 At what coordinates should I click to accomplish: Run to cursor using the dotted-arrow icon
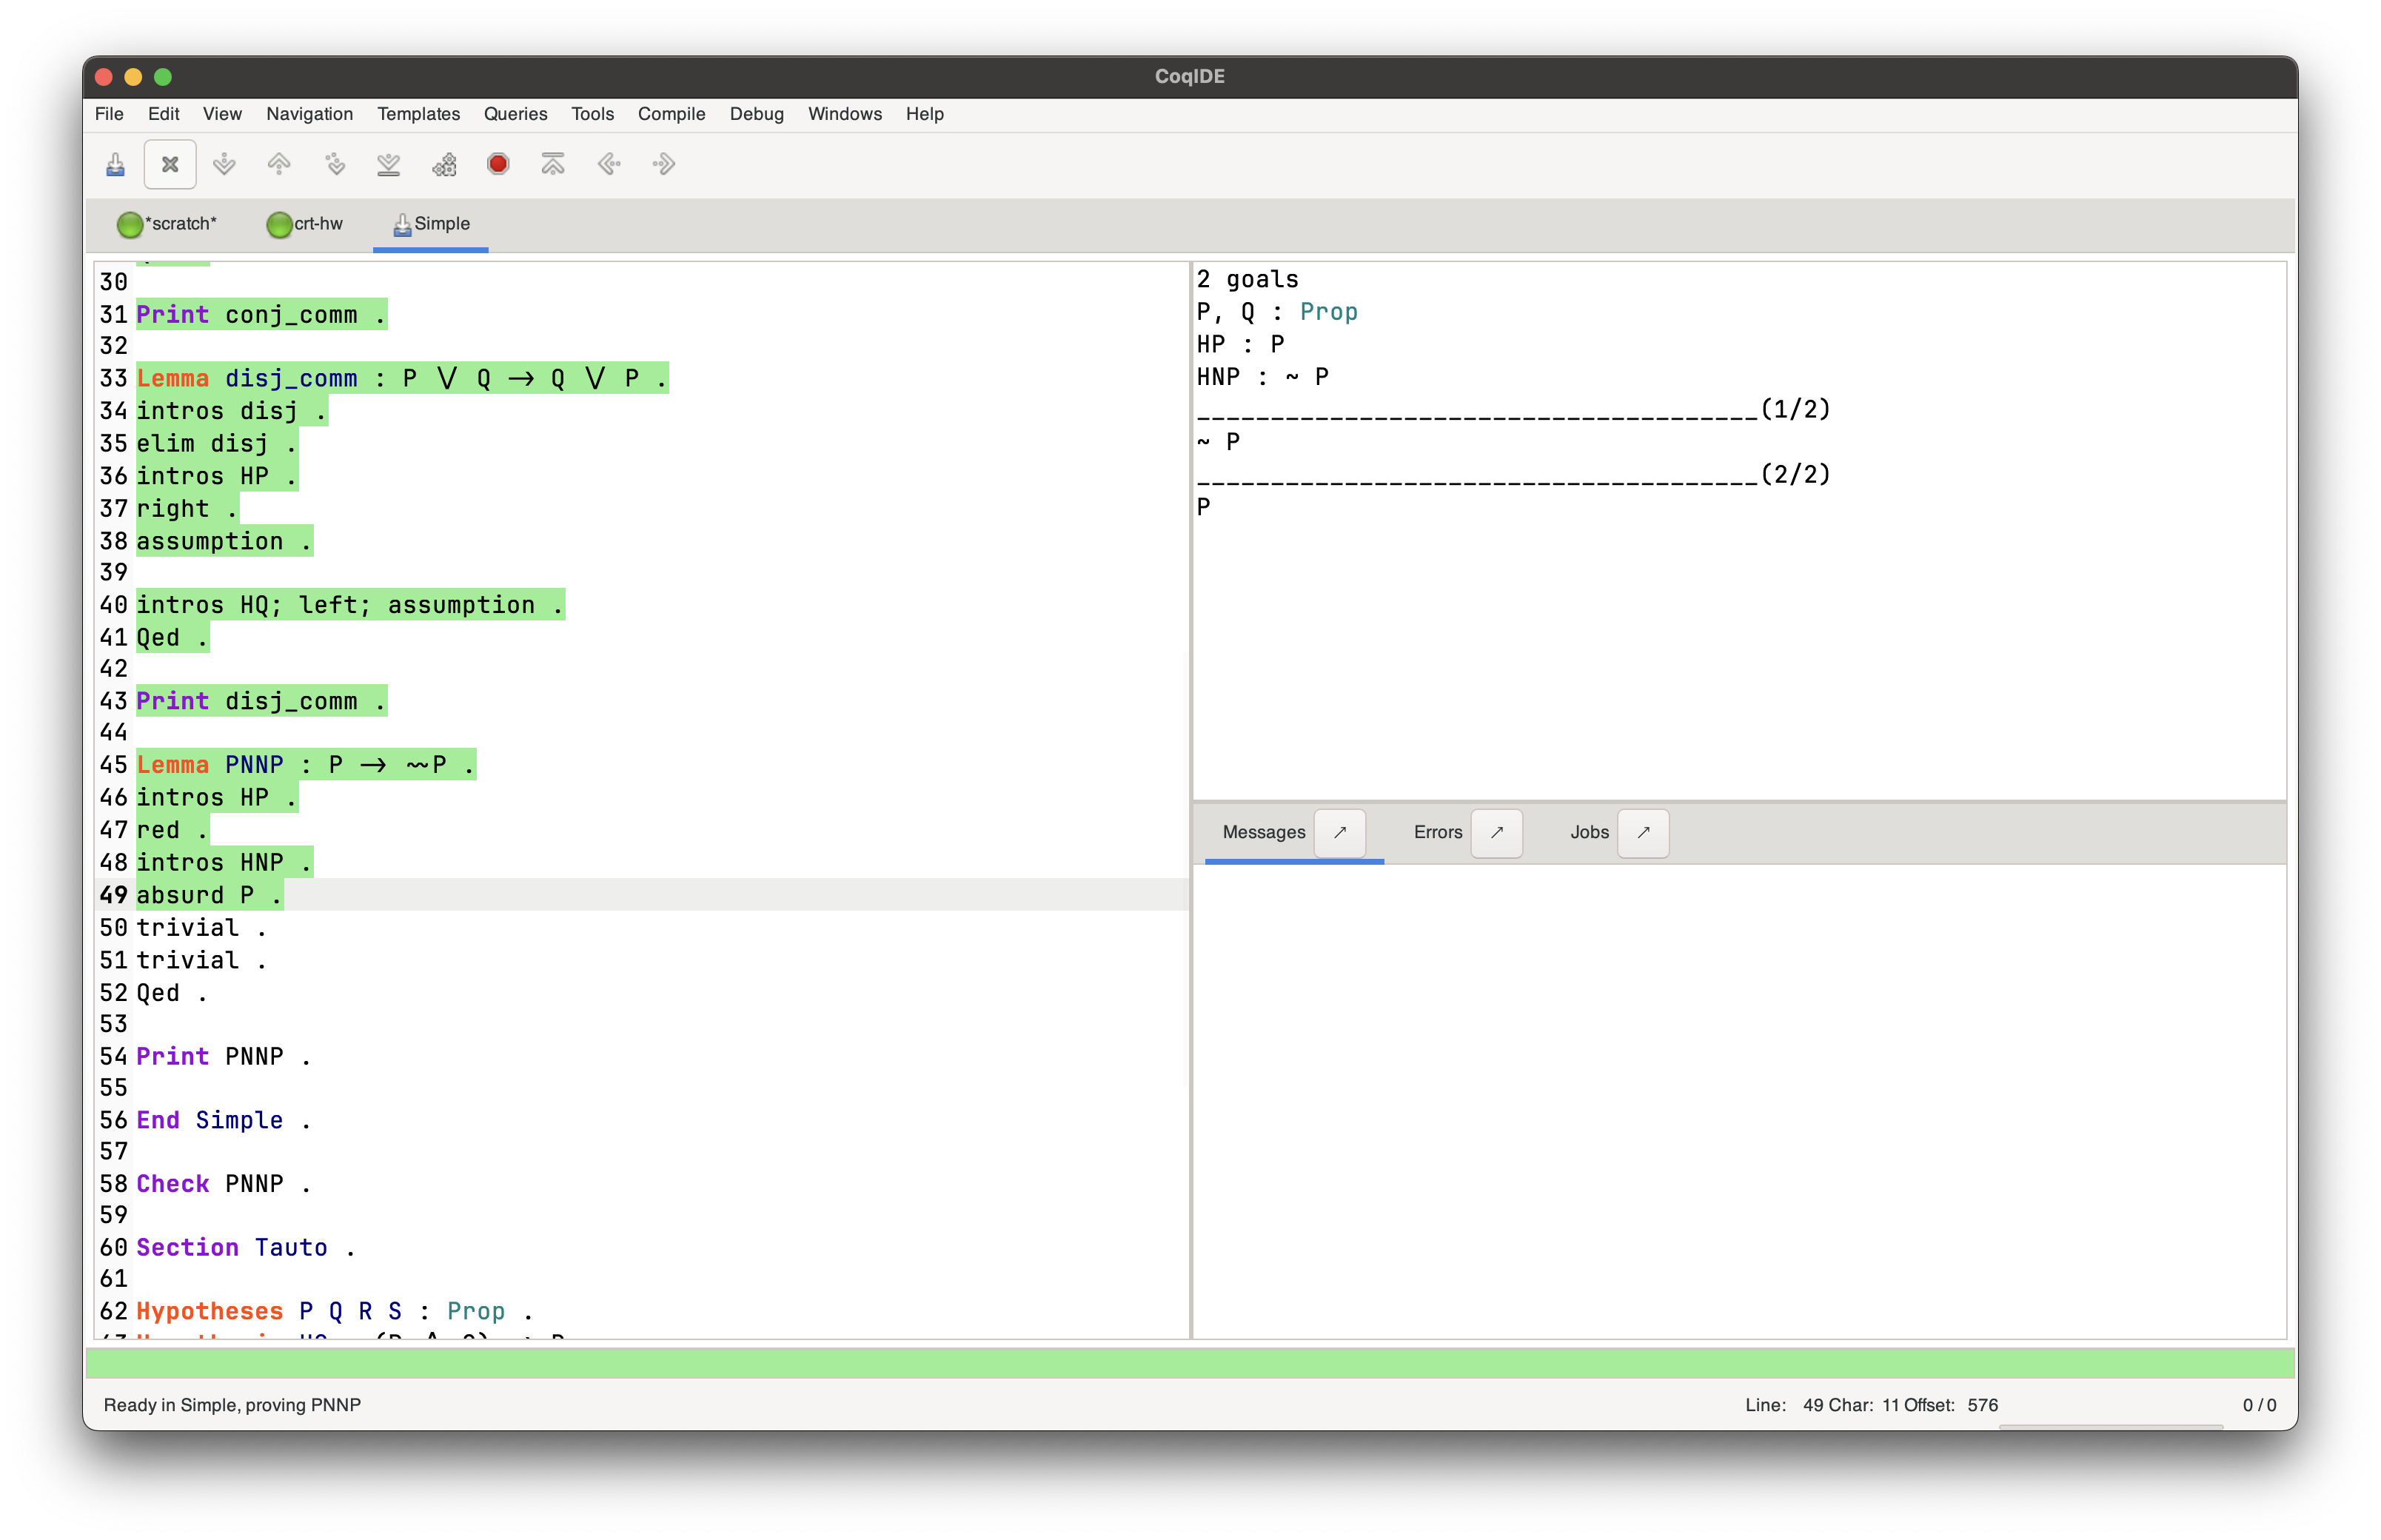(335, 164)
